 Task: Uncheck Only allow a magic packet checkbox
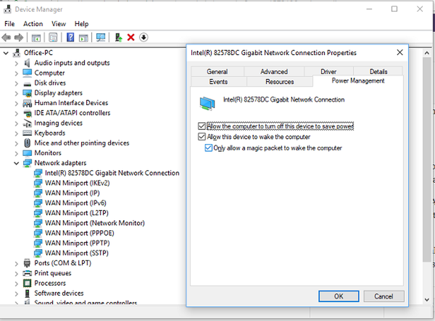click(208, 148)
